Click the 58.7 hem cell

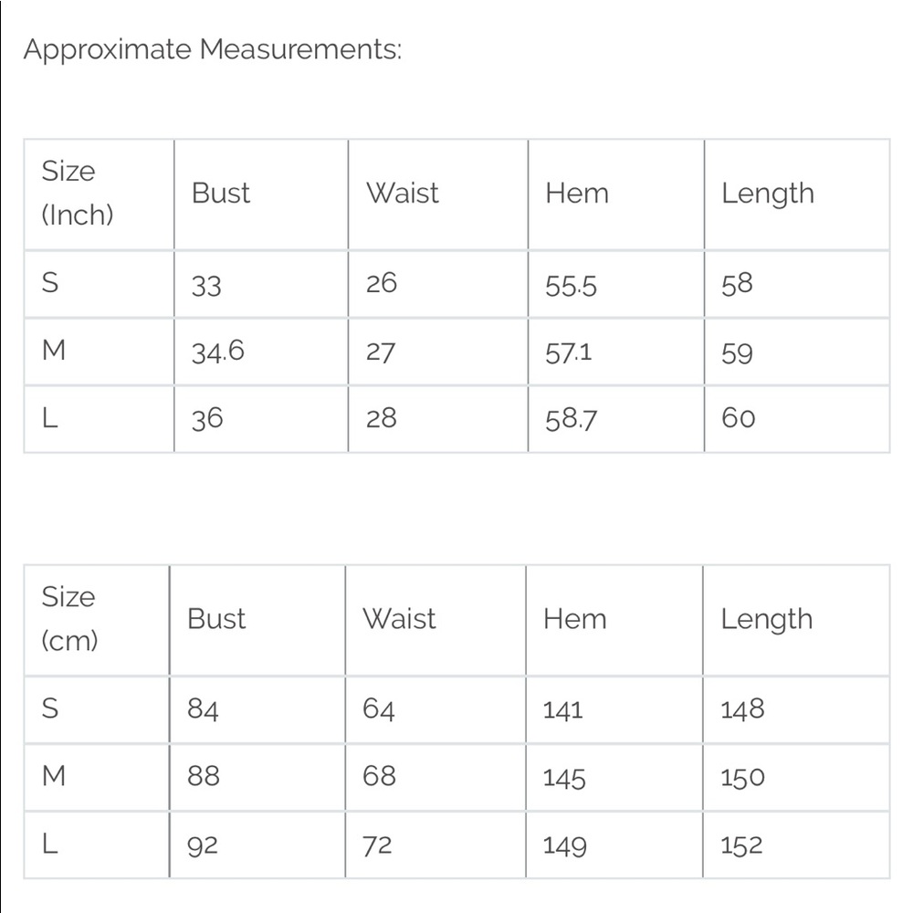click(x=572, y=419)
